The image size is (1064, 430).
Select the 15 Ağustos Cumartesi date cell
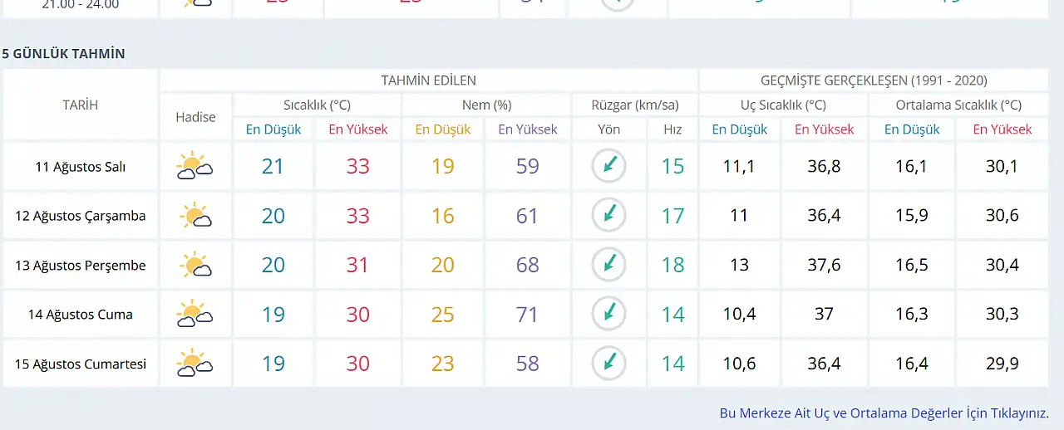80,364
